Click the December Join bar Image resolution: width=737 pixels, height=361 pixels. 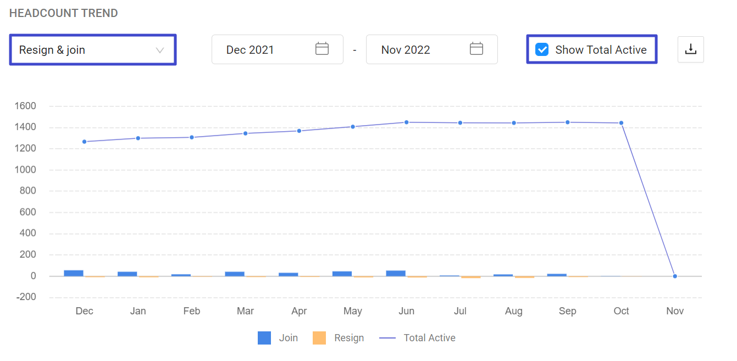pyautogui.click(x=74, y=273)
